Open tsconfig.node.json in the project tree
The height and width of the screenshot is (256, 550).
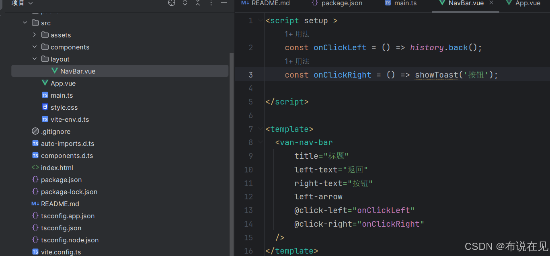pyautogui.click(x=70, y=240)
